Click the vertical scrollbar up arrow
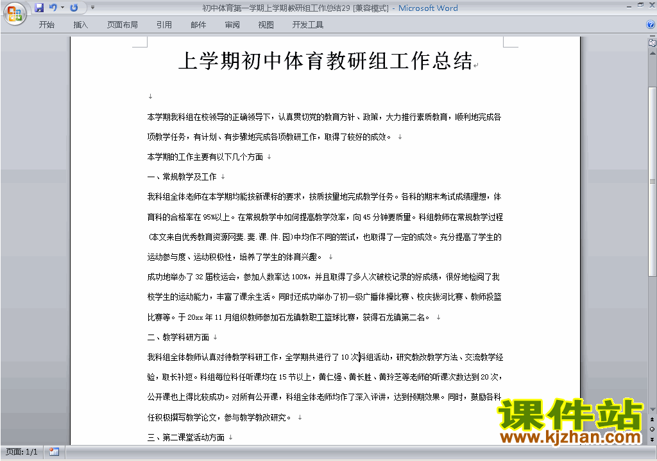Screen dimensions: 657x461 [652, 53]
